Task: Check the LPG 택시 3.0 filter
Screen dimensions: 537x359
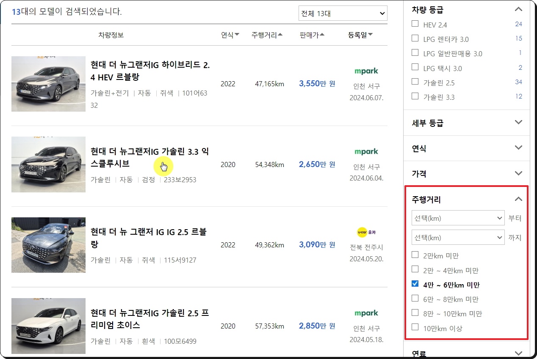Action: [415, 68]
